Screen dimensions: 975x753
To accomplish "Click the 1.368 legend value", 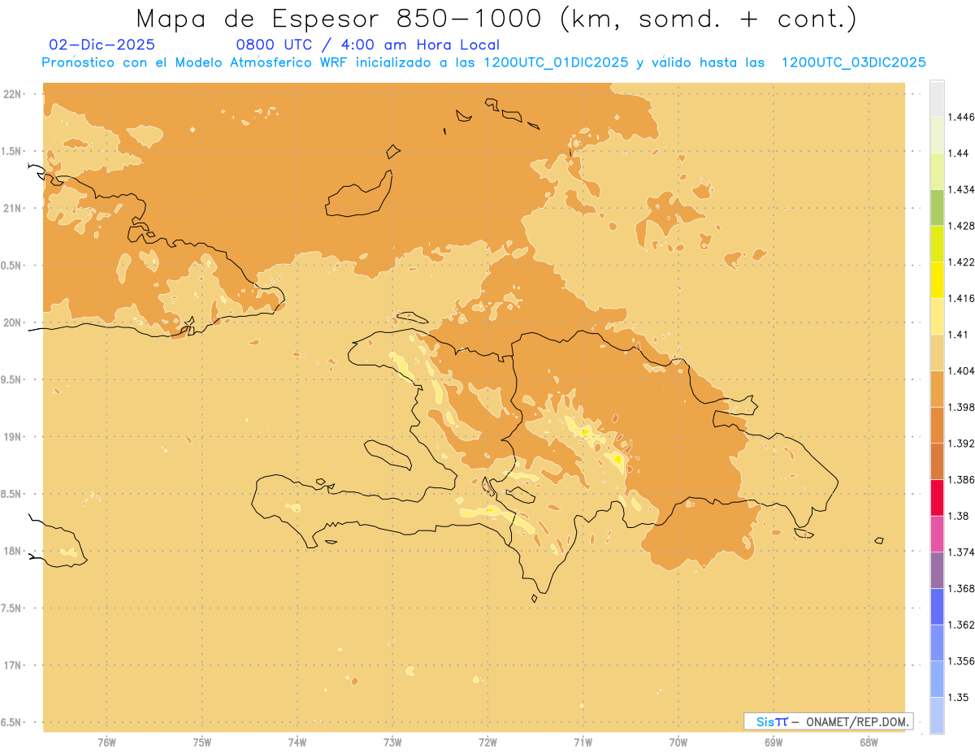I will 961,588.
